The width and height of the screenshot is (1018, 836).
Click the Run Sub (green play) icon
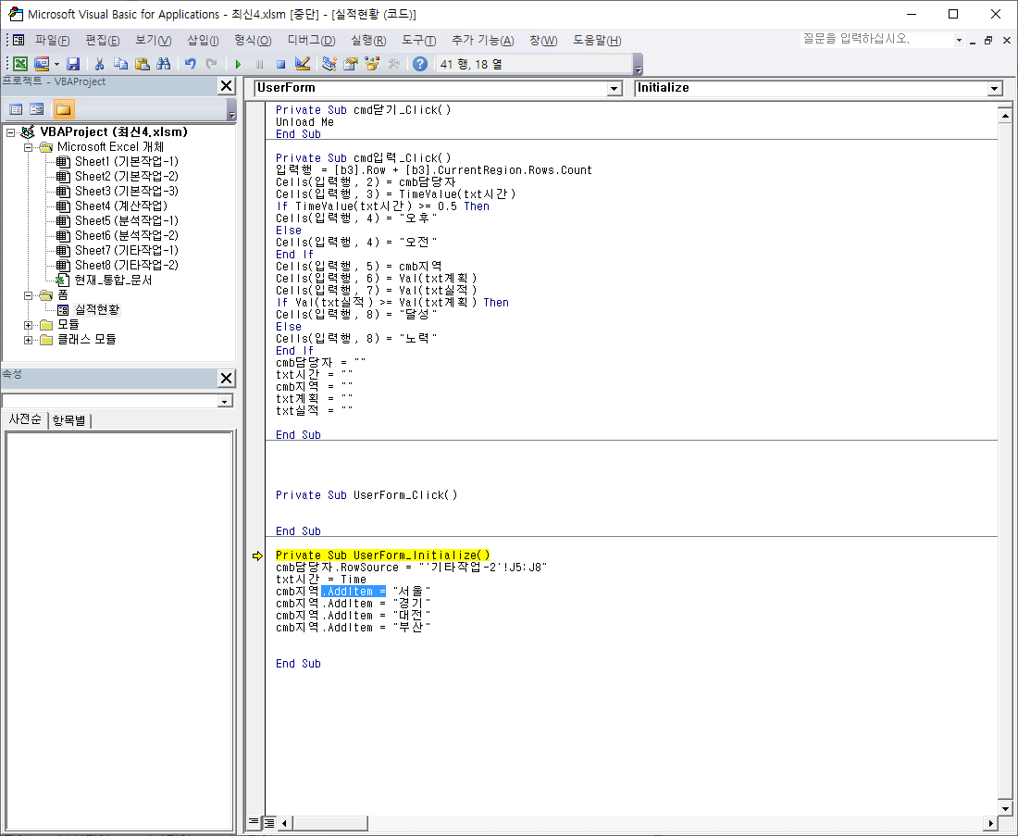point(238,64)
